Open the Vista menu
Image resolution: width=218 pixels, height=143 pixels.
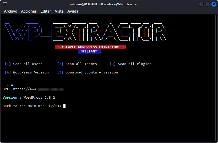click(x=59, y=11)
